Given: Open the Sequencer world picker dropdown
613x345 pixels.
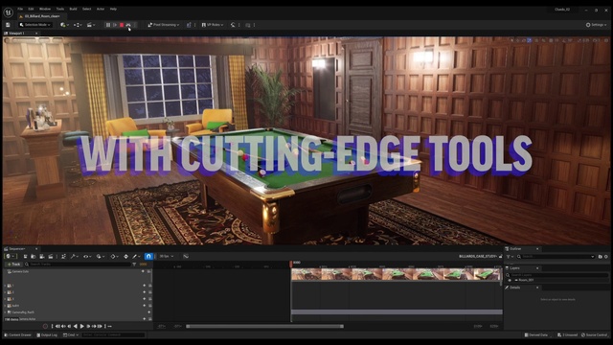Looking at the screenshot, I should coord(11,256).
